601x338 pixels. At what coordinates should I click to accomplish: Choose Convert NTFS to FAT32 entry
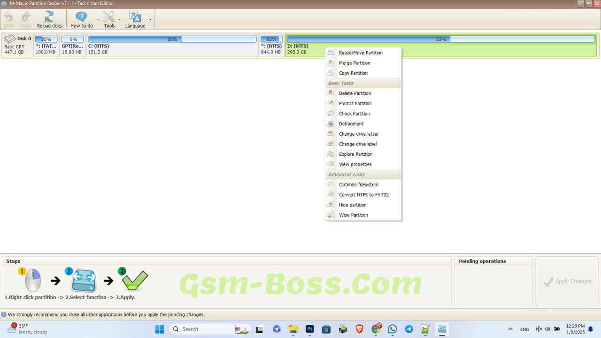pos(363,195)
